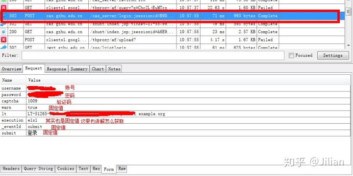Click the '22.63 s' duration cell
Viewport: 353px width, 176px height.
coord(216,8)
